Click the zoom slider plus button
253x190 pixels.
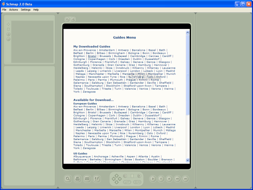[x=139, y=176]
